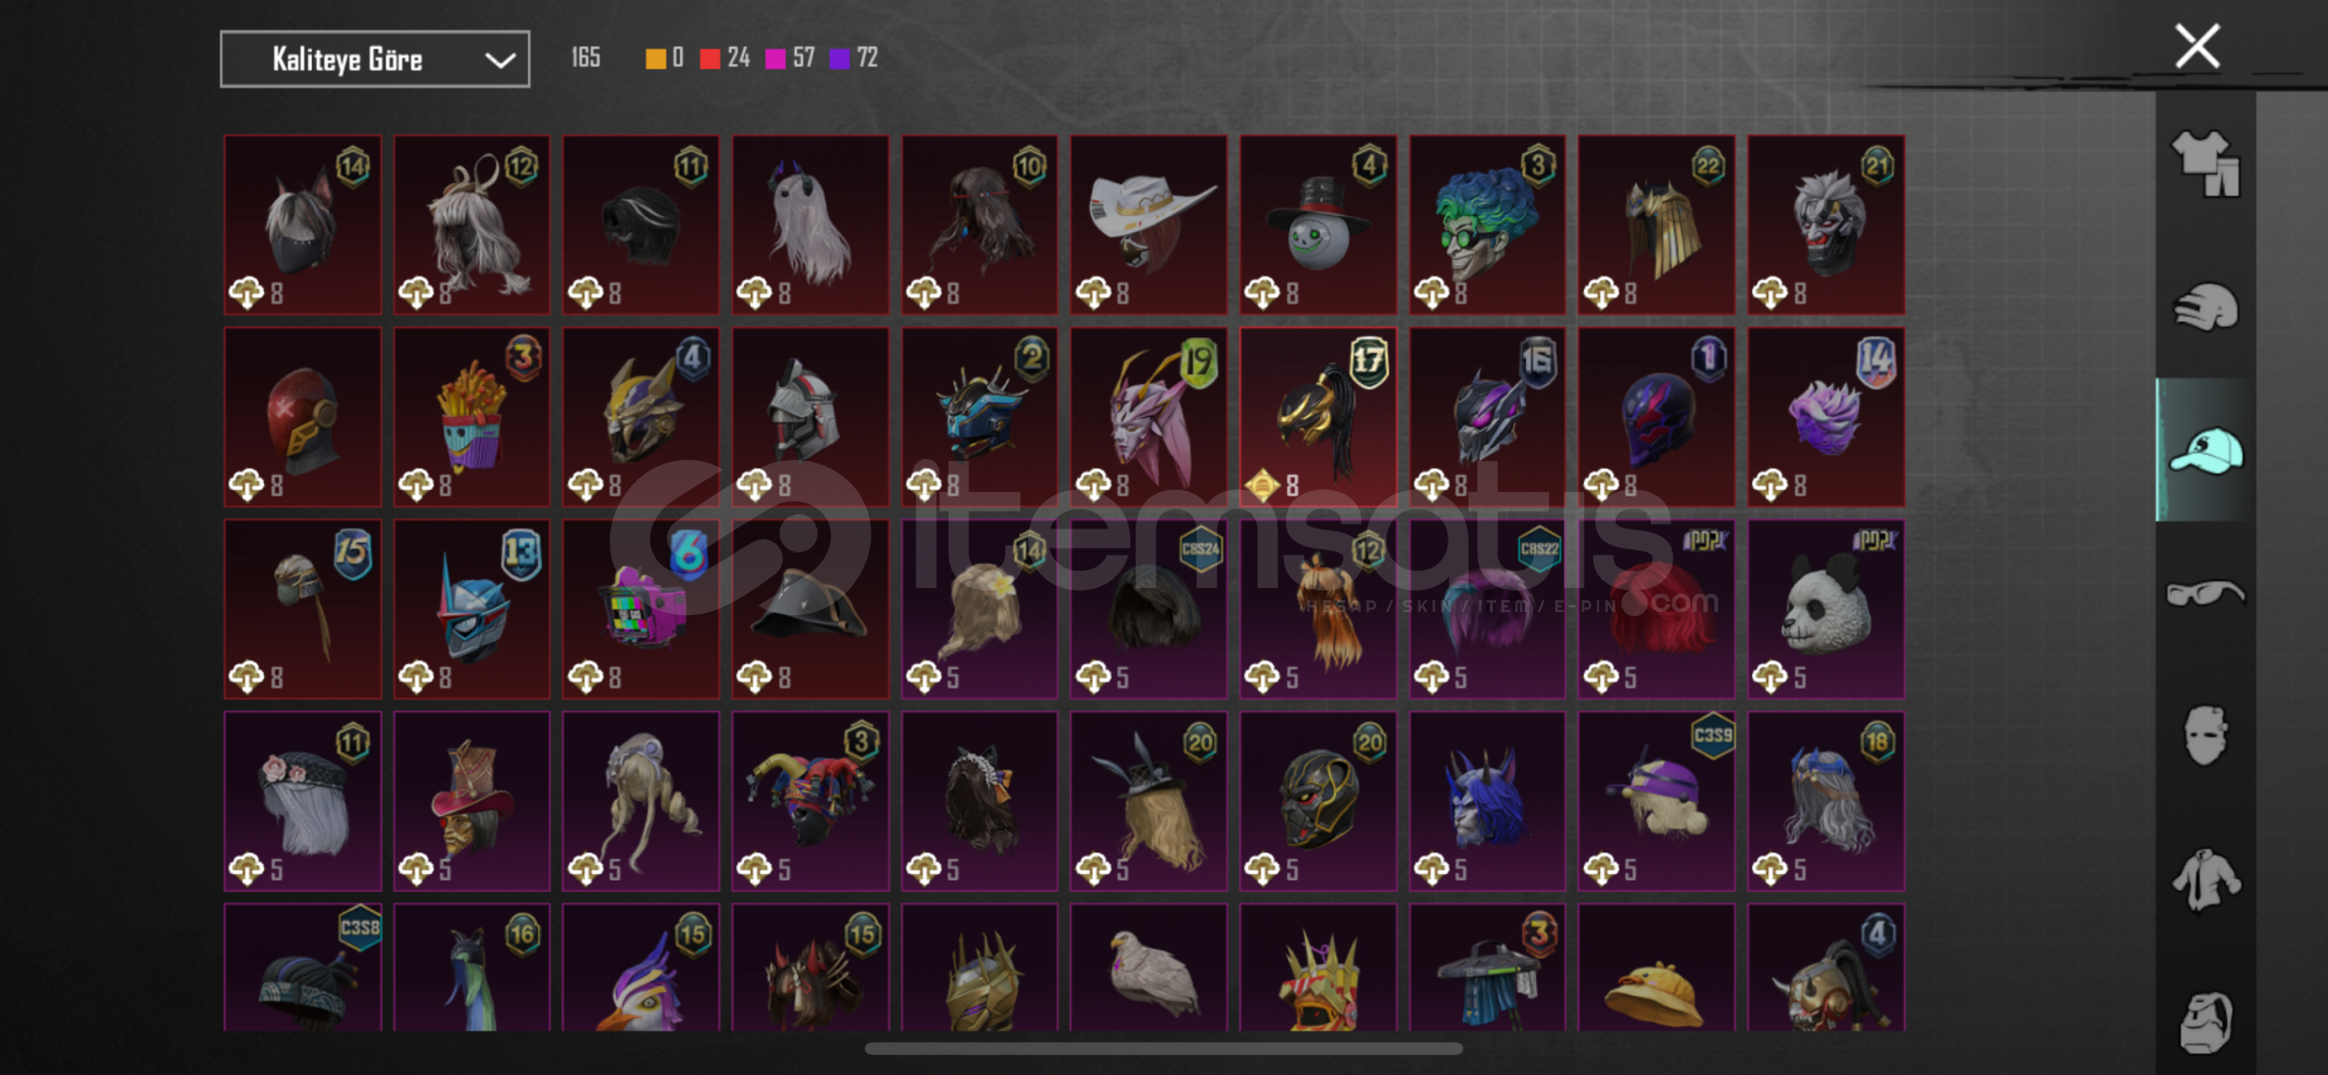
Task: Select the jacket category icon
Action: click(x=2205, y=879)
